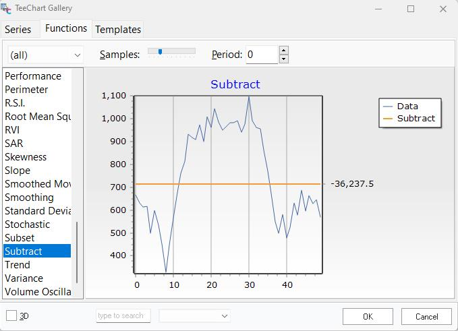Choose Stochastic from the function list

(x=27, y=224)
